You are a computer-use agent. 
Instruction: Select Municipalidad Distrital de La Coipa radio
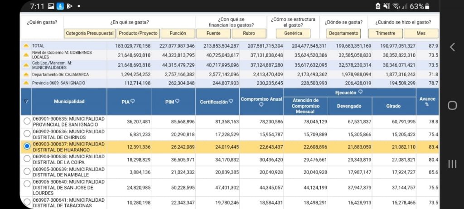tap(27, 159)
